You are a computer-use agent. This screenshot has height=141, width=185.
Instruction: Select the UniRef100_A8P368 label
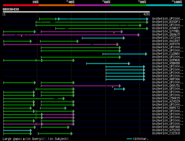(x=166, y=127)
